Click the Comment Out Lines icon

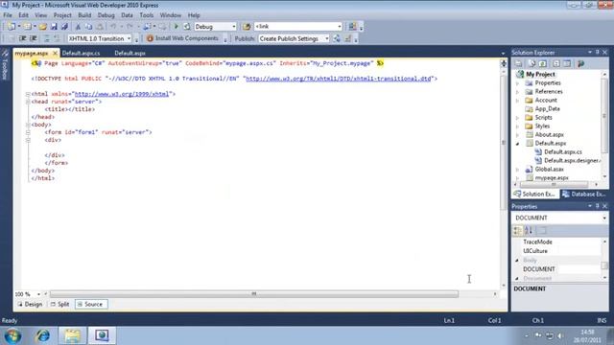(47, 38)
